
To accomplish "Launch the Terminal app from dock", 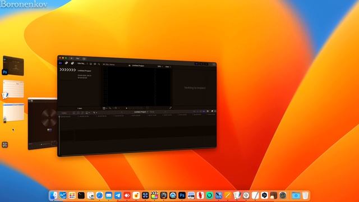I will (81, 195).
